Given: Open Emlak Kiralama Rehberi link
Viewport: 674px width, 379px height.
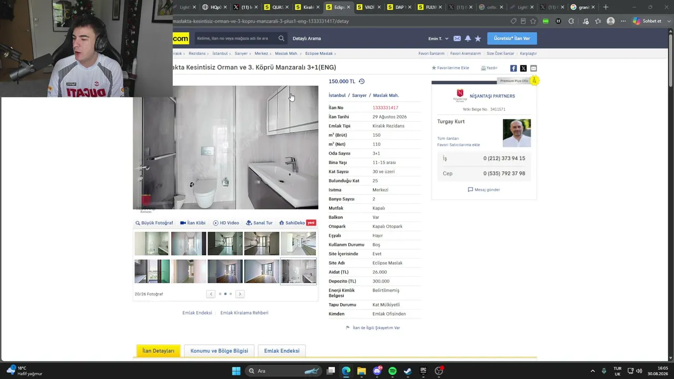Looking at the screenshot, I should 244,313.
